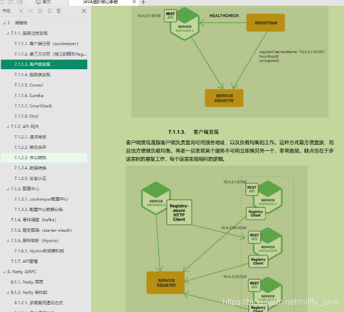The height and width of the screenshot is (312, 344).
Task: Click the expand all bookmarks icon
Action: (x=21, y=11)
